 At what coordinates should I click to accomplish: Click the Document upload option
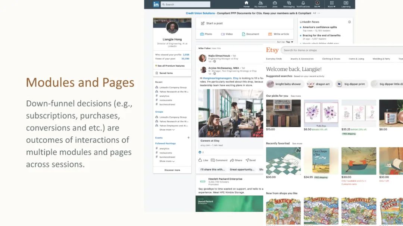click(x=251, y=34)
